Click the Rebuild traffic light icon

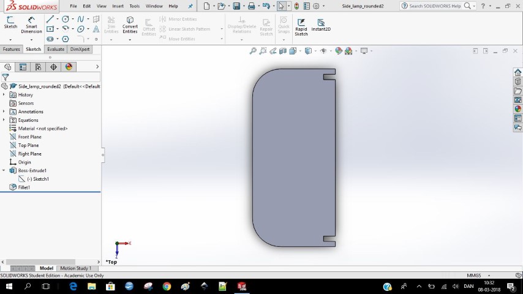pyautogui.click(x=296, y=6)
